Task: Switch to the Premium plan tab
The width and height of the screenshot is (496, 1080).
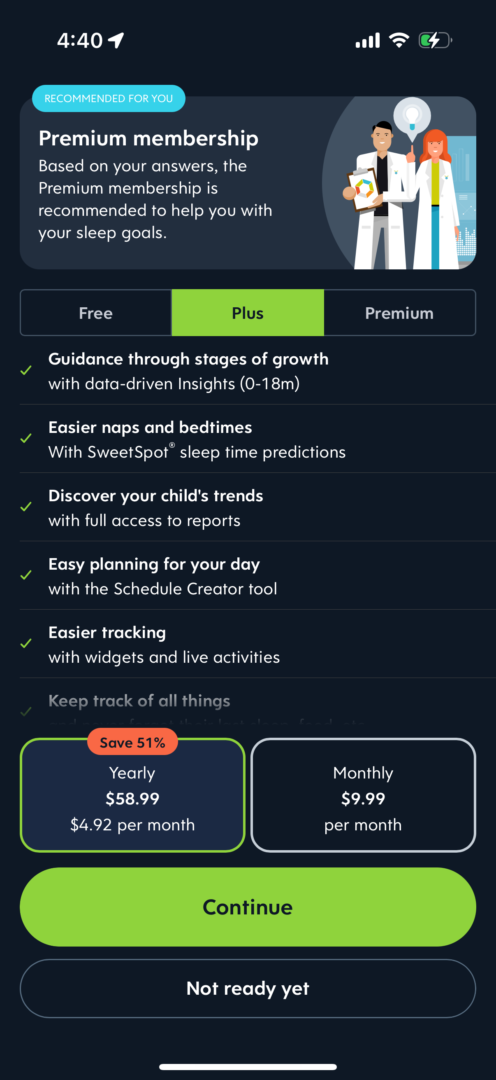Action: (x=399, y=313)
